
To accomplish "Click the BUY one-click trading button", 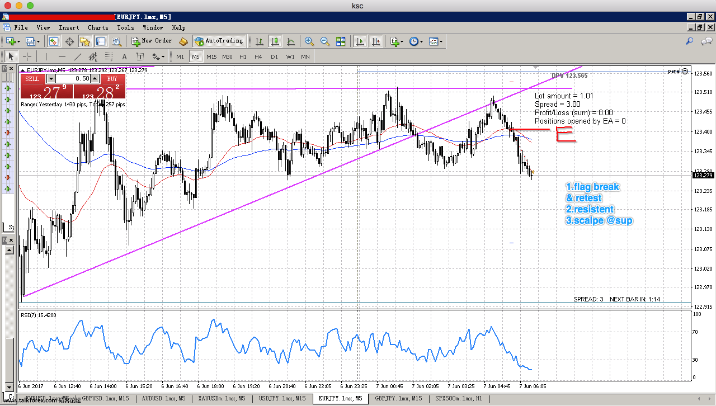I will (x=112, y=79).
